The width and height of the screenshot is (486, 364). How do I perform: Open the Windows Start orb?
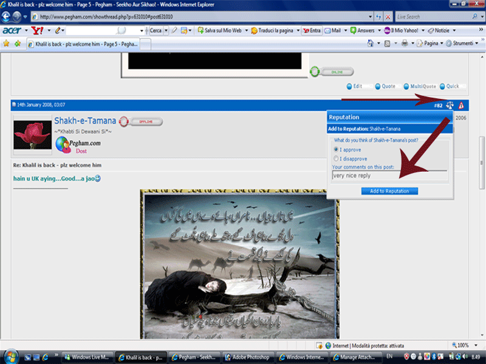pyautogui.click(x=10, y=356)
